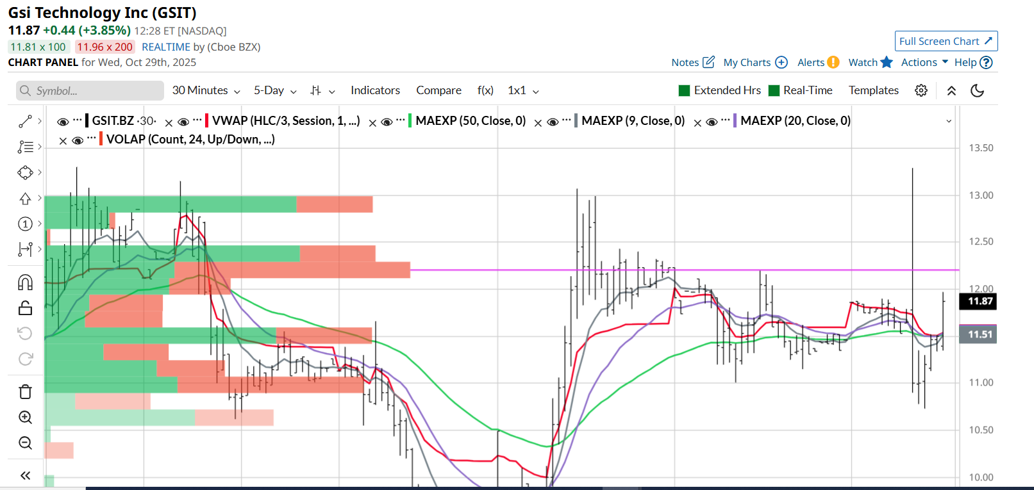Image resolution: width=1034 pixels, height=490 pixels.
Task: Click the lock drawings icon
Action: click(x=25, y=308)
